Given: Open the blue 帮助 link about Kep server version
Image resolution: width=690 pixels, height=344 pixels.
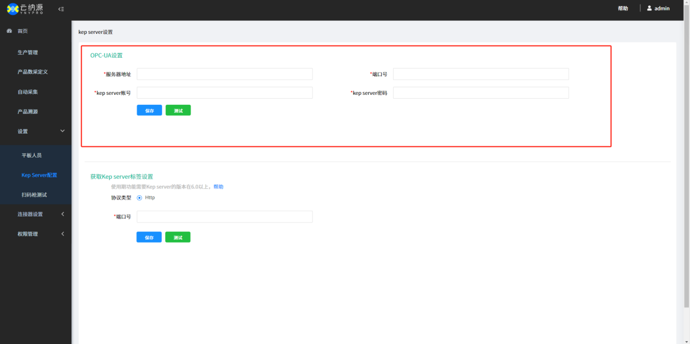Looking at the screenshot, I should click(218, 187).
